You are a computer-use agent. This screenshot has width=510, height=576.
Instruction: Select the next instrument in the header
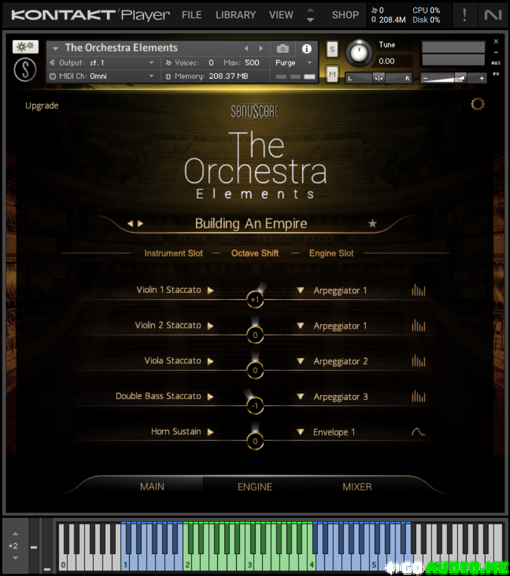tap(261, 48)
